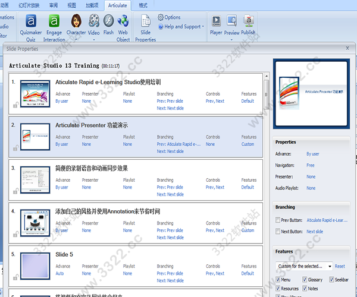Toggle the Menu feature checkbox

278,280
